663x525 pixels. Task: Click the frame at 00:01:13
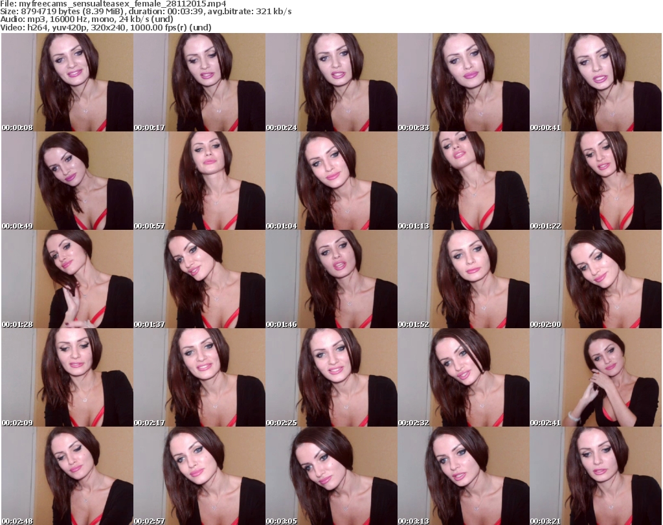(x=464, y=181)
